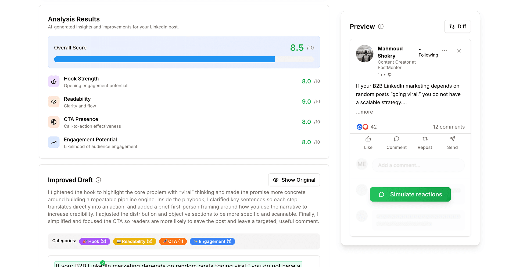Click the Comment action on post
The height and width of the screenshot is (267, 516).
coord(396,142)
